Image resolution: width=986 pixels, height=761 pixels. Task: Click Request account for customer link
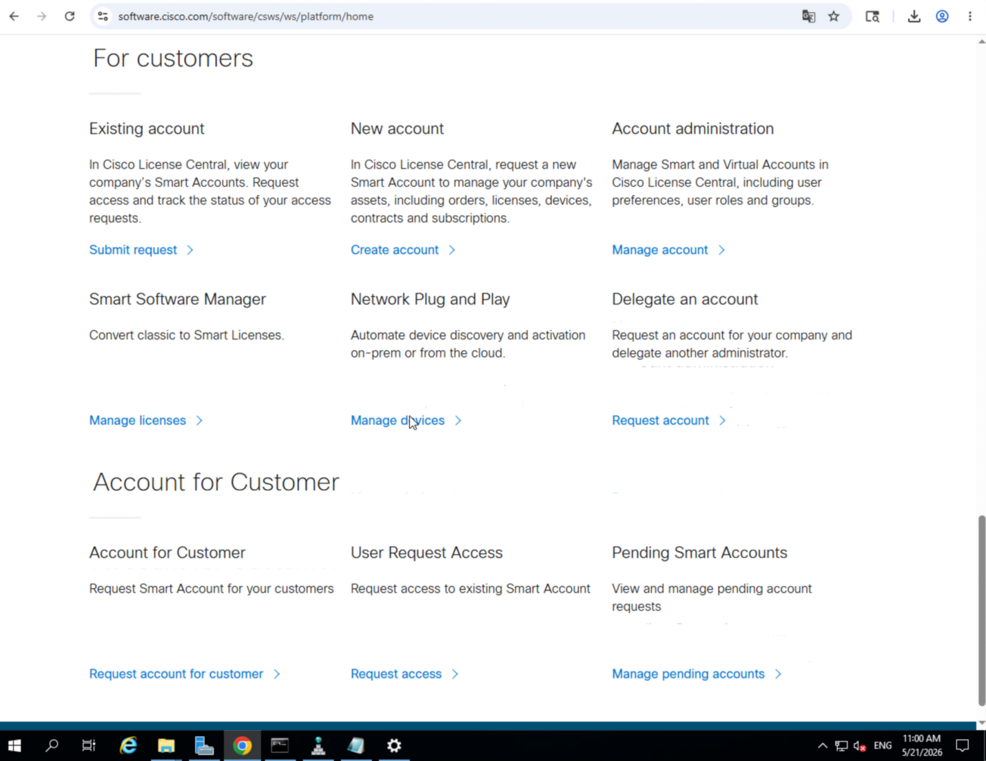click(x=176, y=674)
